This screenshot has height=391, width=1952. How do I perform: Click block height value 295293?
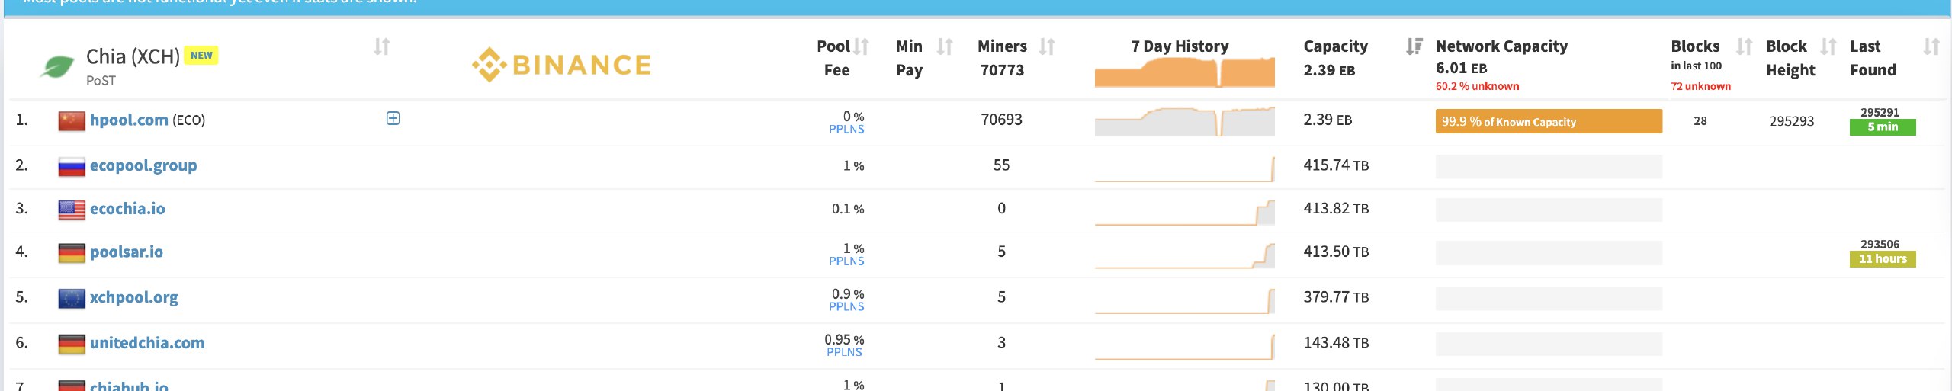1791,121
